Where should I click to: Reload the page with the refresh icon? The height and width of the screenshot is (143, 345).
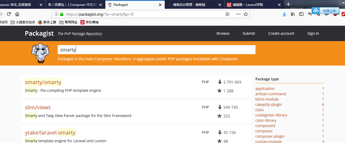pyautogui.click(x=9, y=14)
